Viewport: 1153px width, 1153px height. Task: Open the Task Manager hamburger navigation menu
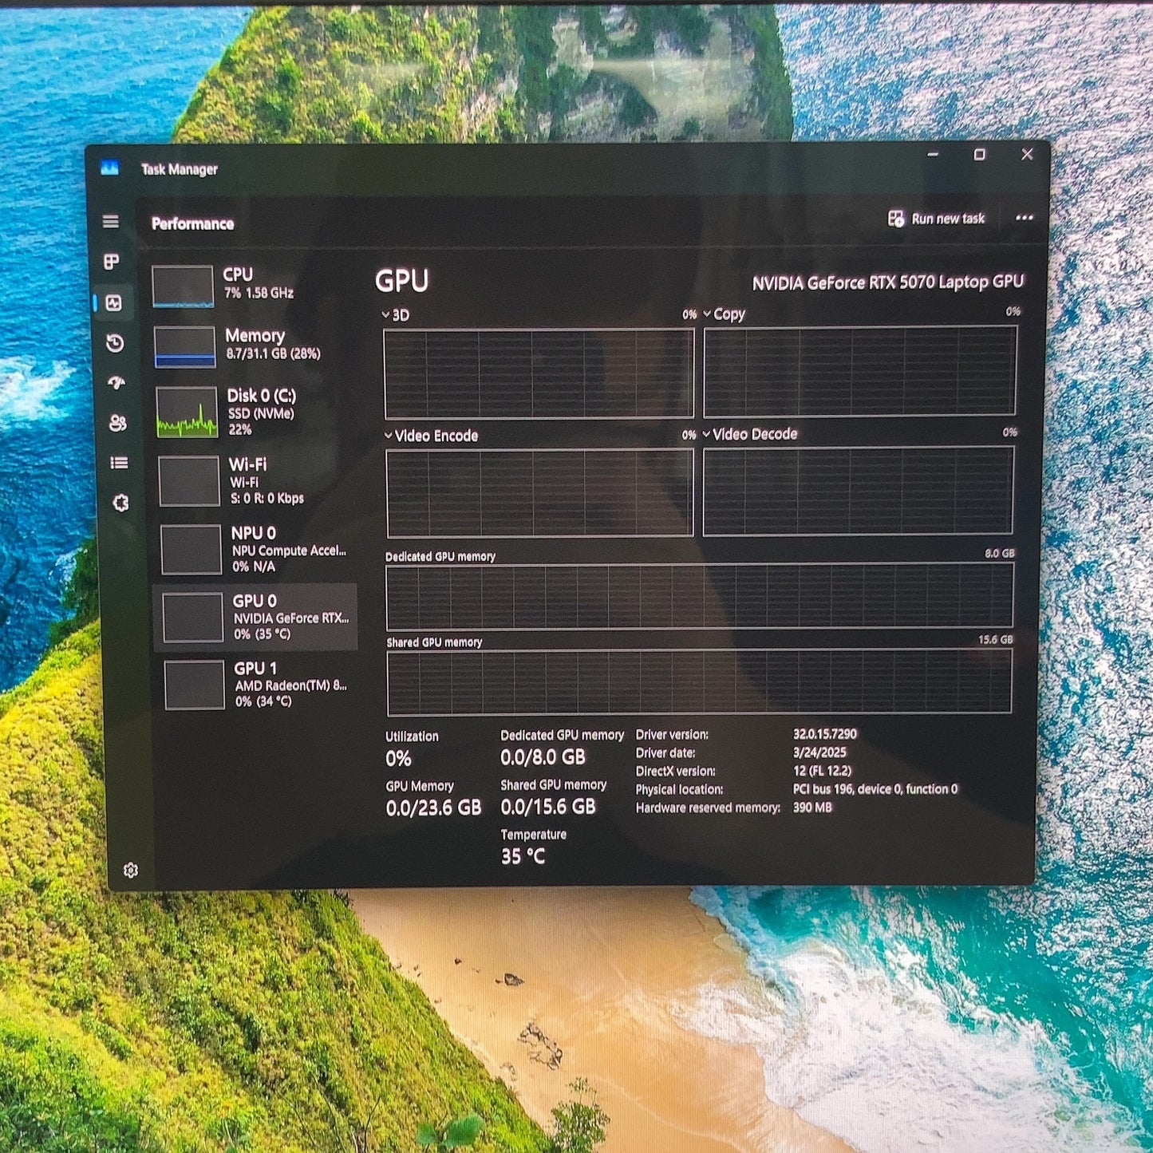[111, 221]
